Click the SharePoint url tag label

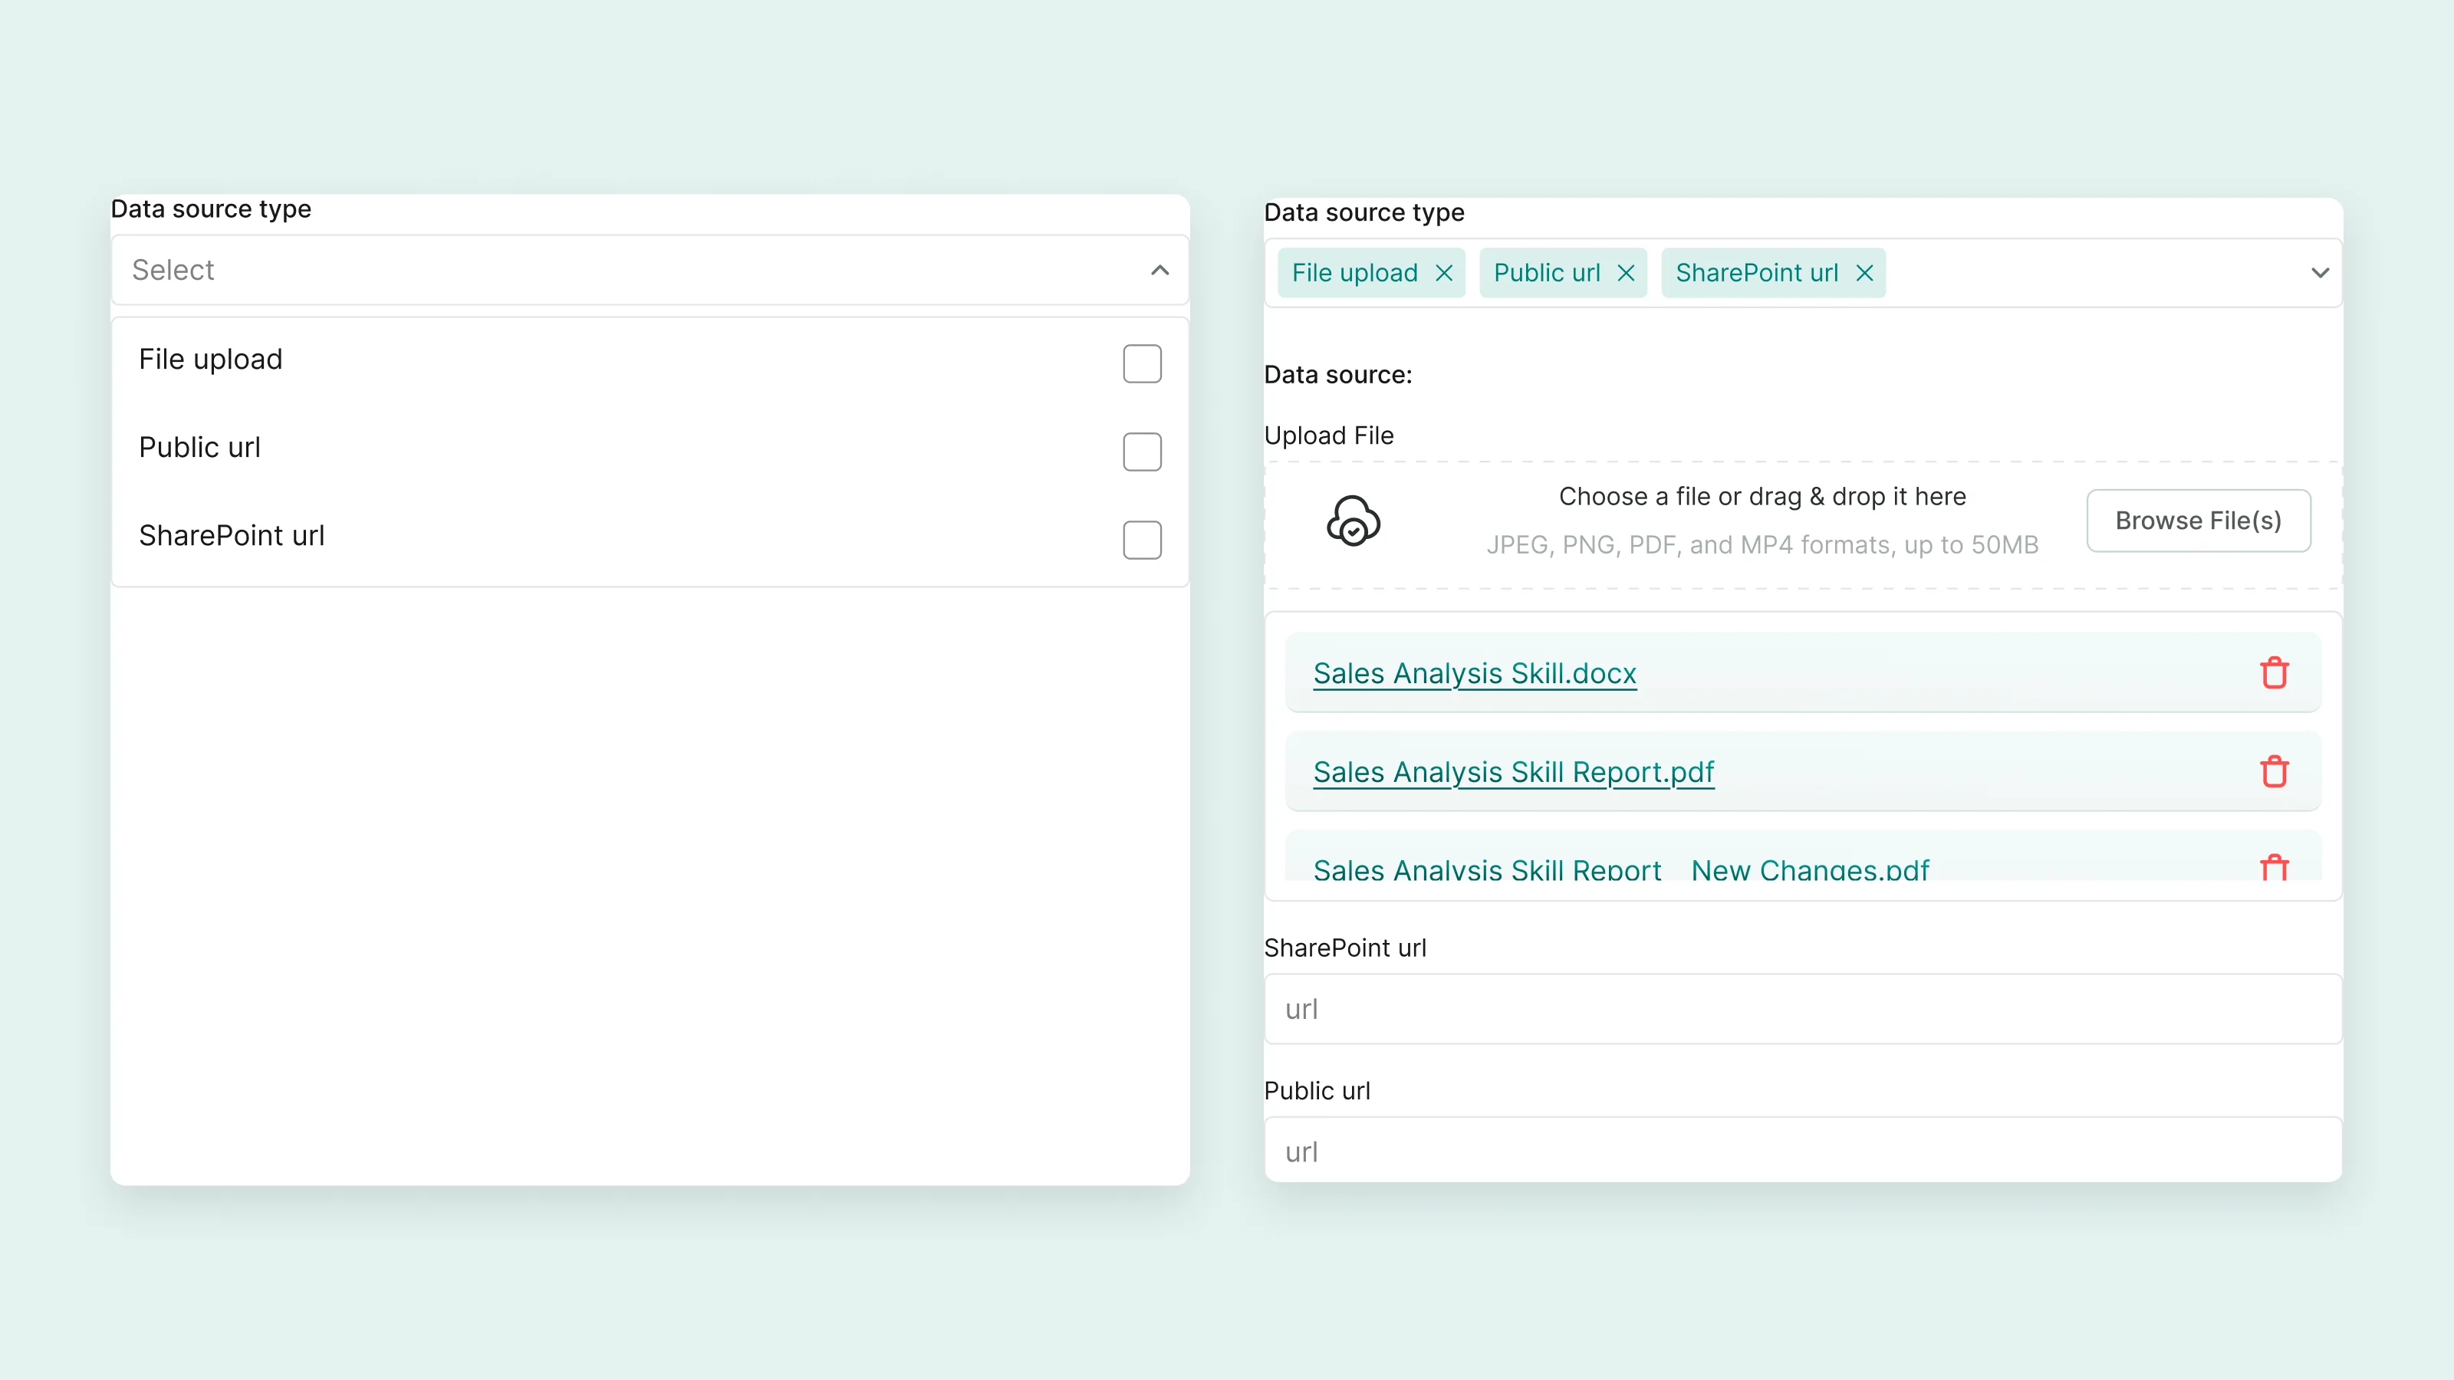[1757, 274]
